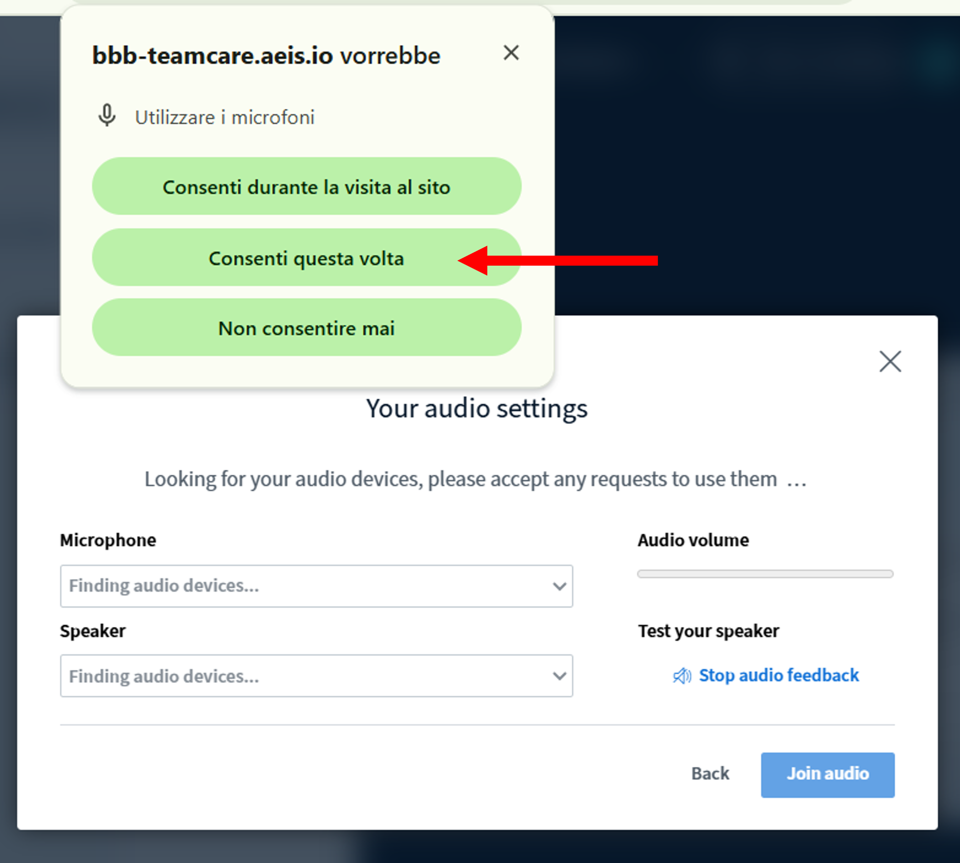Go Back from audio settings
The height and width of the screenshot is (863, 960).
710,774
